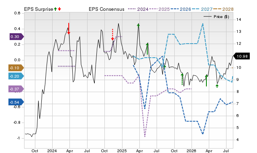The height and width of the screenshot is (153, 257).
Task: Click the green surprise arrow at April 2025 peak
Action: point(138,25)
